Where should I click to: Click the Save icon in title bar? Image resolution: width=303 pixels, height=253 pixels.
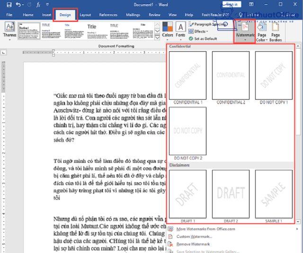point(7,5)
